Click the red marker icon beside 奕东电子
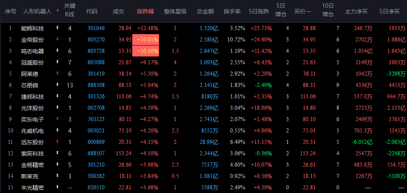Image resolution: width=407 pixels, height=193 pixels. coord(57,119)
